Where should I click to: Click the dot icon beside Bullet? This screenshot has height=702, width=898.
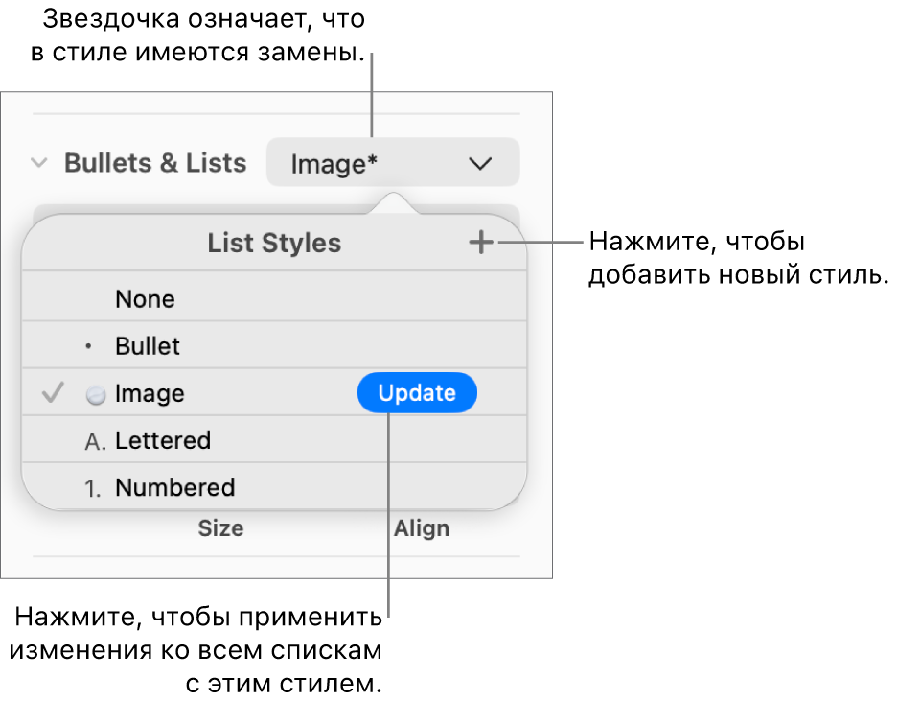point(89,347)
